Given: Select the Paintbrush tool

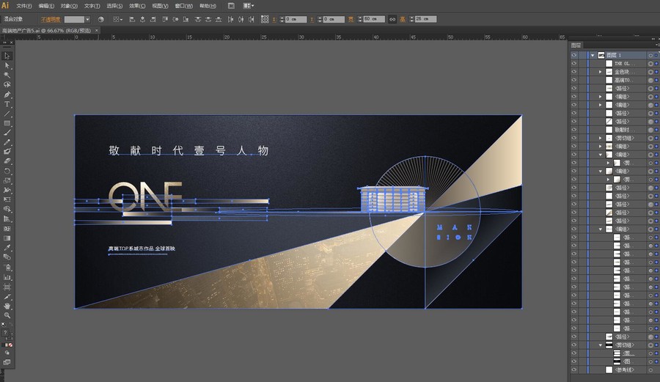Looking at the screenshot, I should pyautogui.click(x=7, y=133).
